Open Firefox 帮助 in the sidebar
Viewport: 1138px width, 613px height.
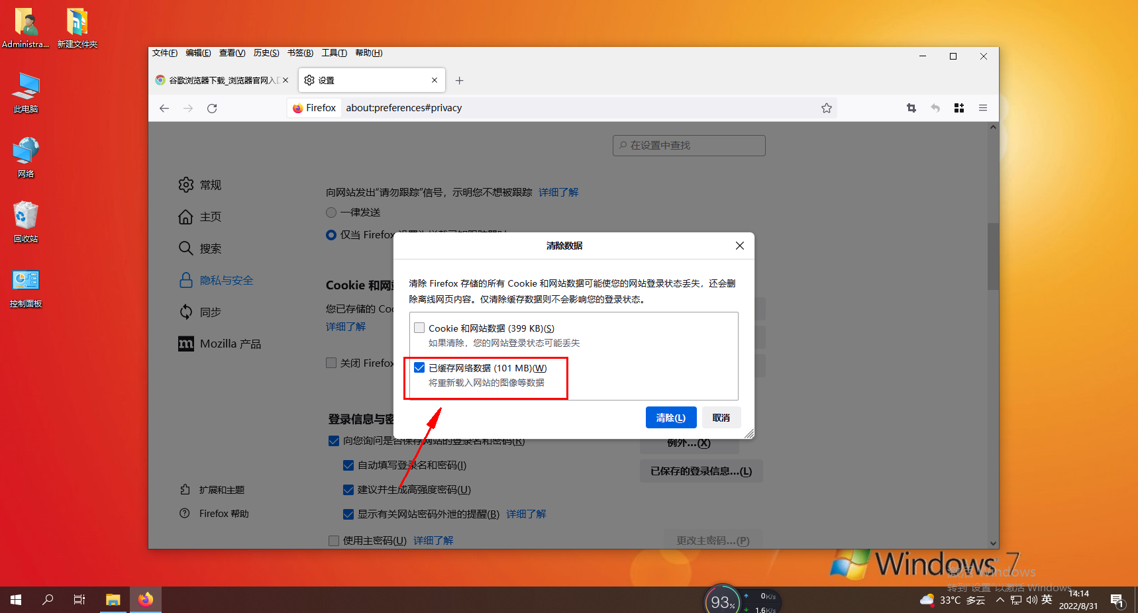214,514
